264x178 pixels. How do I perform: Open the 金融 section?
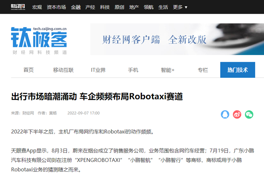[76, 7]
